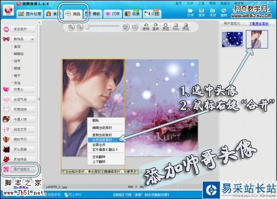Screen dimensions: 277x199
Task: Select 眼镜 in the accessory list
Action: click(17, 68)
